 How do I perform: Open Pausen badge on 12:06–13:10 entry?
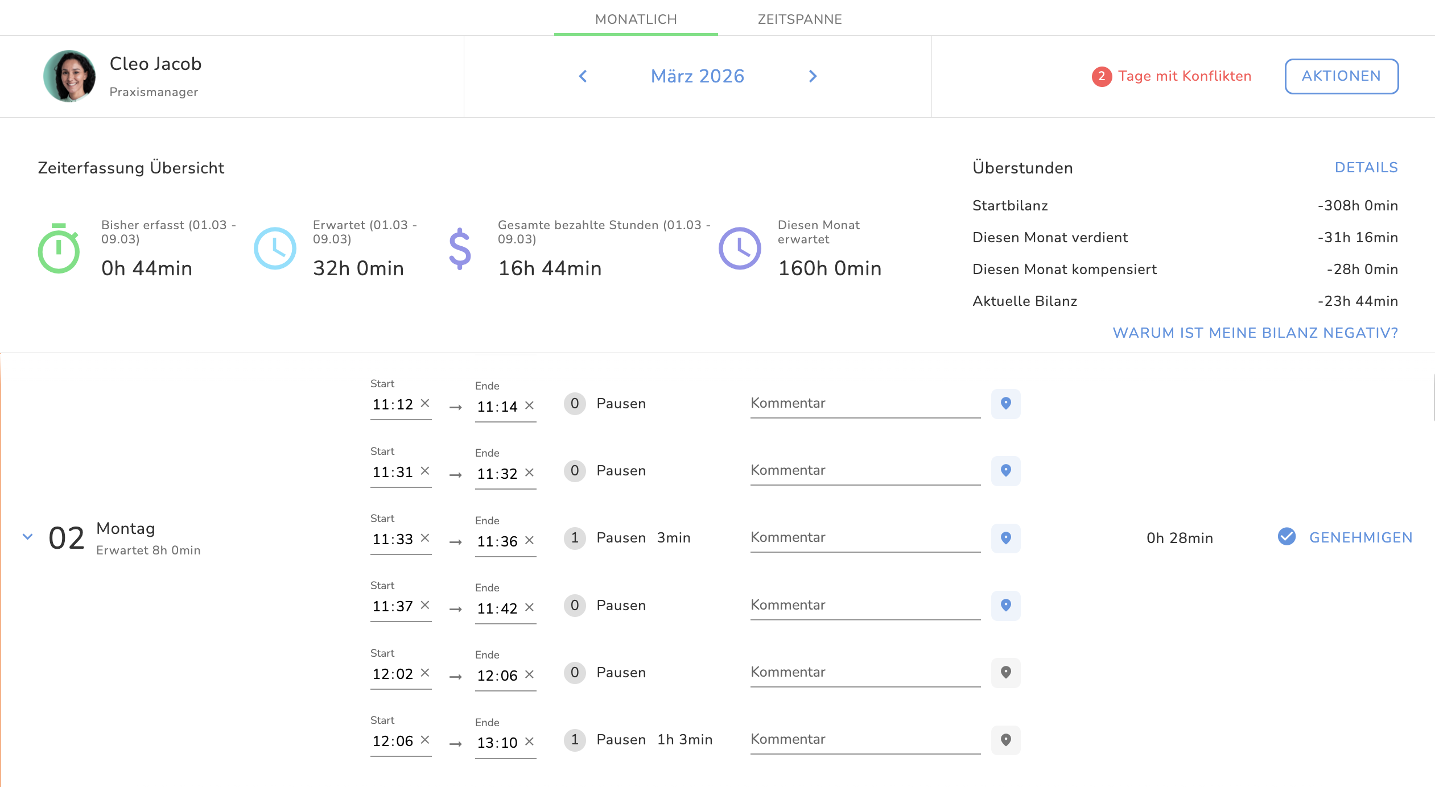(575, 740)
